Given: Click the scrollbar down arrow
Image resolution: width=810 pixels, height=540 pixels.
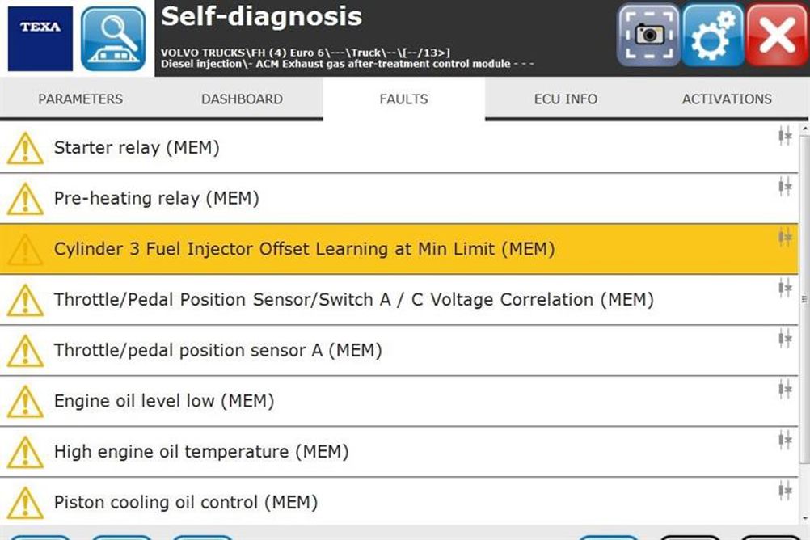Looking at the screenshot, I should click(805, 518).
